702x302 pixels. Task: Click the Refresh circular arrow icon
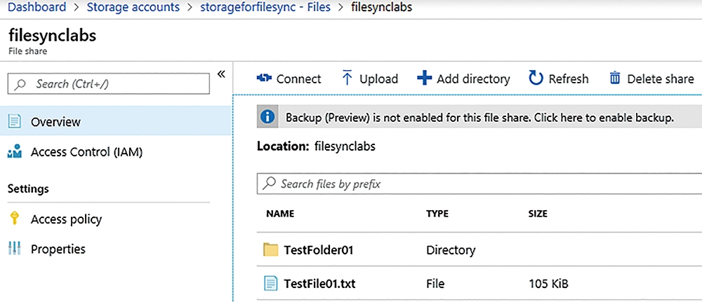pos(536,78)
